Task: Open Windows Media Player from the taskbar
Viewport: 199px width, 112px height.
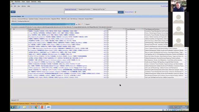Action: point(30,107)
